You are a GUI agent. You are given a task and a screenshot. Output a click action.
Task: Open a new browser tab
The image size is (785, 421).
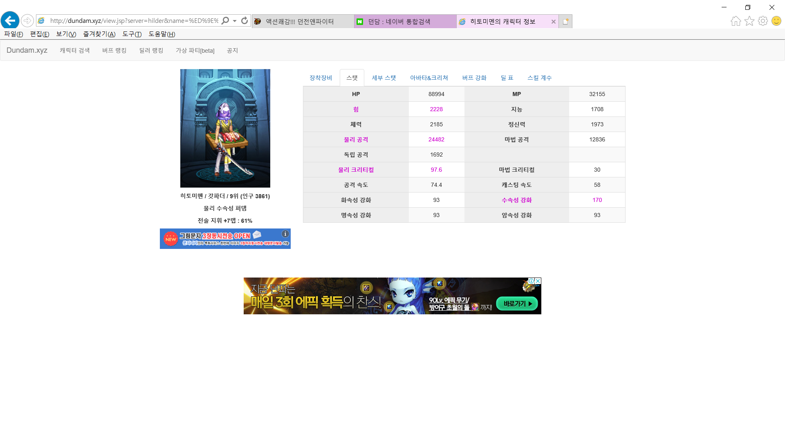click(x=565, y=21)
